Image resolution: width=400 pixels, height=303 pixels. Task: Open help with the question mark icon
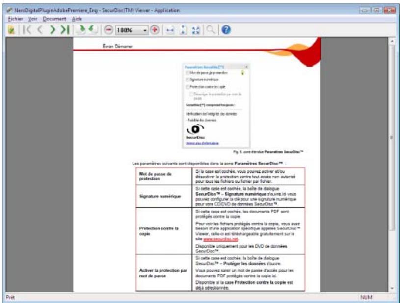point(226,30)
